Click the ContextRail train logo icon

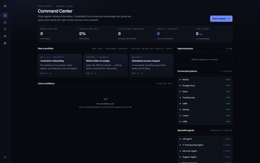pos(5,6)
